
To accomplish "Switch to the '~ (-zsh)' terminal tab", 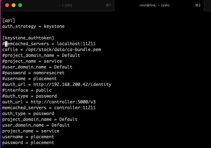I will [65, 5].
